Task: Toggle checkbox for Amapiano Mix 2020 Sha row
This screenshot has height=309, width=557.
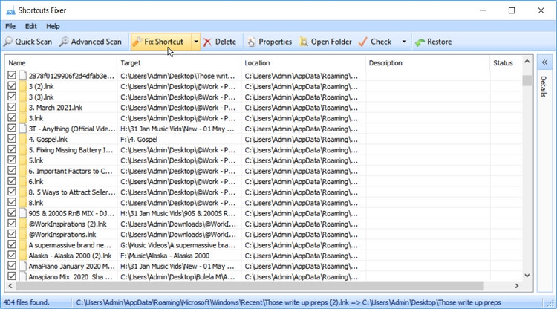Action: tap(12, 276)
